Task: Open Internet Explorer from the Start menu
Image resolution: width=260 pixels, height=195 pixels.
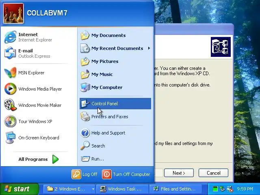Action: (39, 37)
